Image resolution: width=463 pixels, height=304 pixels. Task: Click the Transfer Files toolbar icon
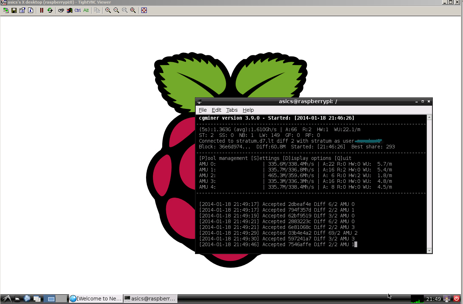click(x=97, y=10)
